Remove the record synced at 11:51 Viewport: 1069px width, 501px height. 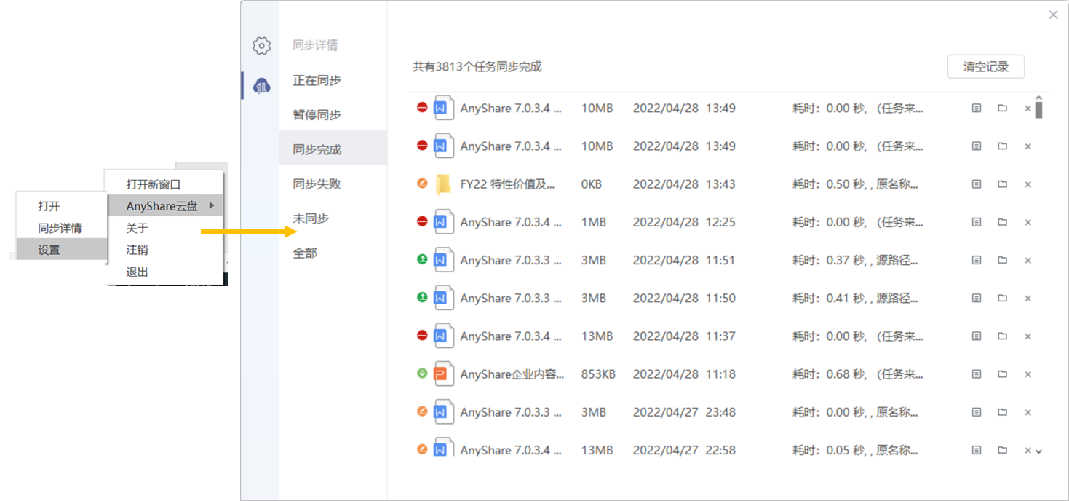[1028, 261]
